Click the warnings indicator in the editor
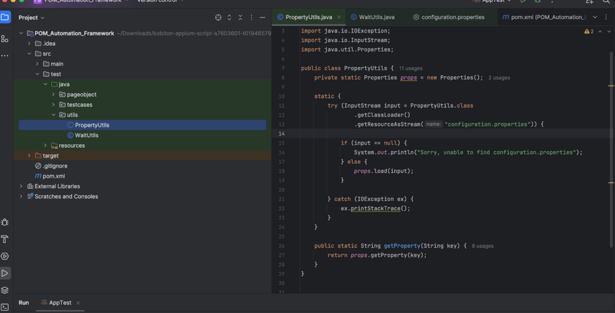 (x=589, y=31)
